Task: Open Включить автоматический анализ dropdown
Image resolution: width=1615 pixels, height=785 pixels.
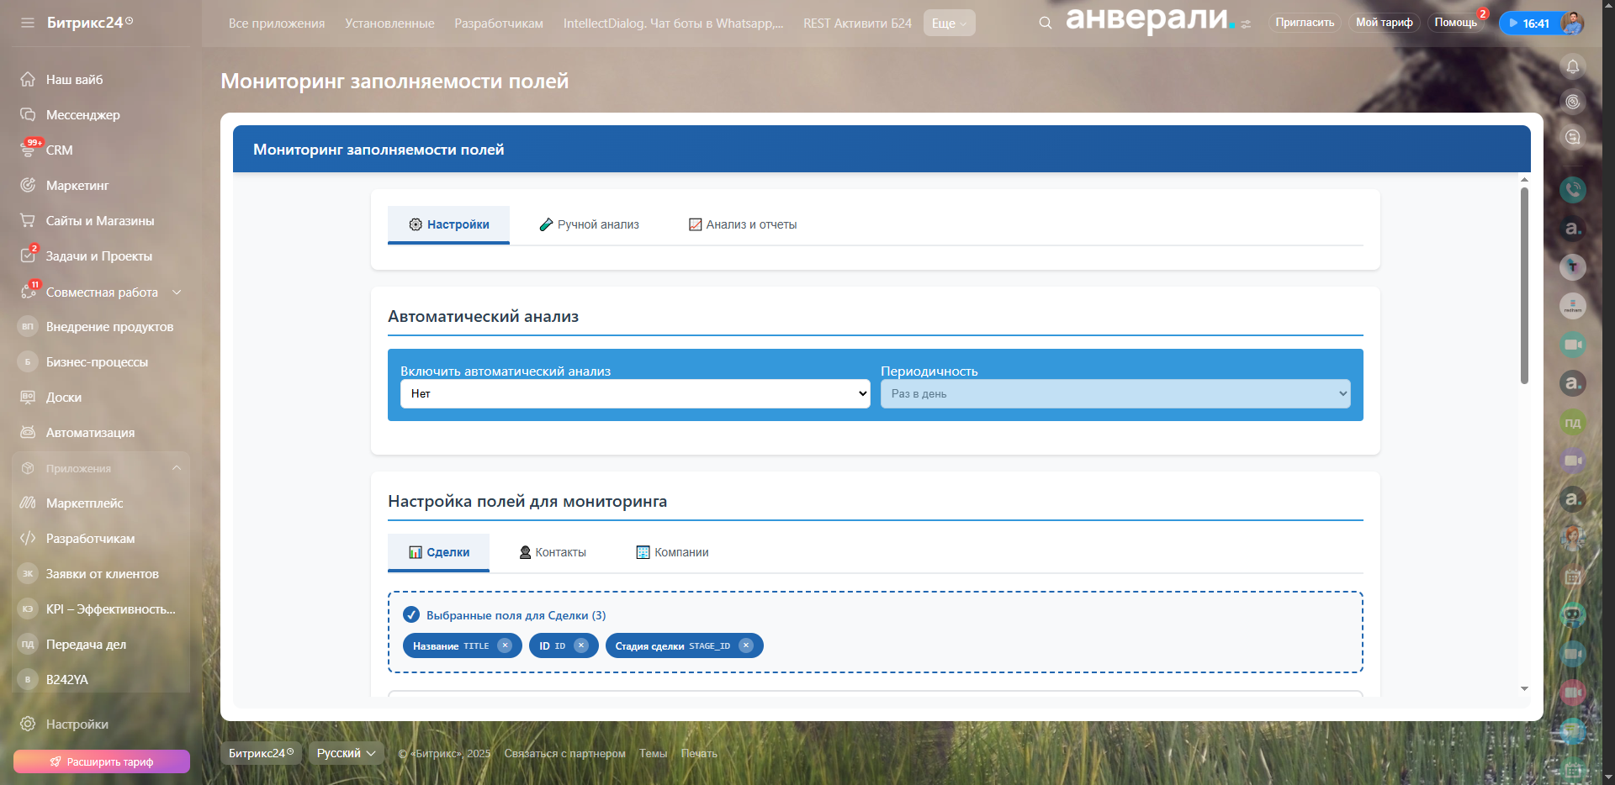Action: 635,394
